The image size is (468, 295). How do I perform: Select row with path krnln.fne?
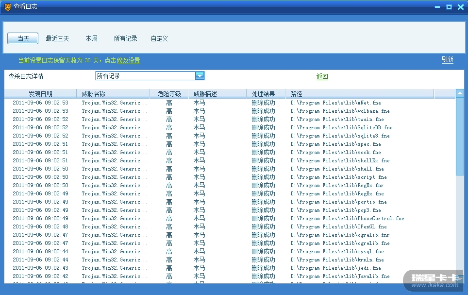point(230,260)
